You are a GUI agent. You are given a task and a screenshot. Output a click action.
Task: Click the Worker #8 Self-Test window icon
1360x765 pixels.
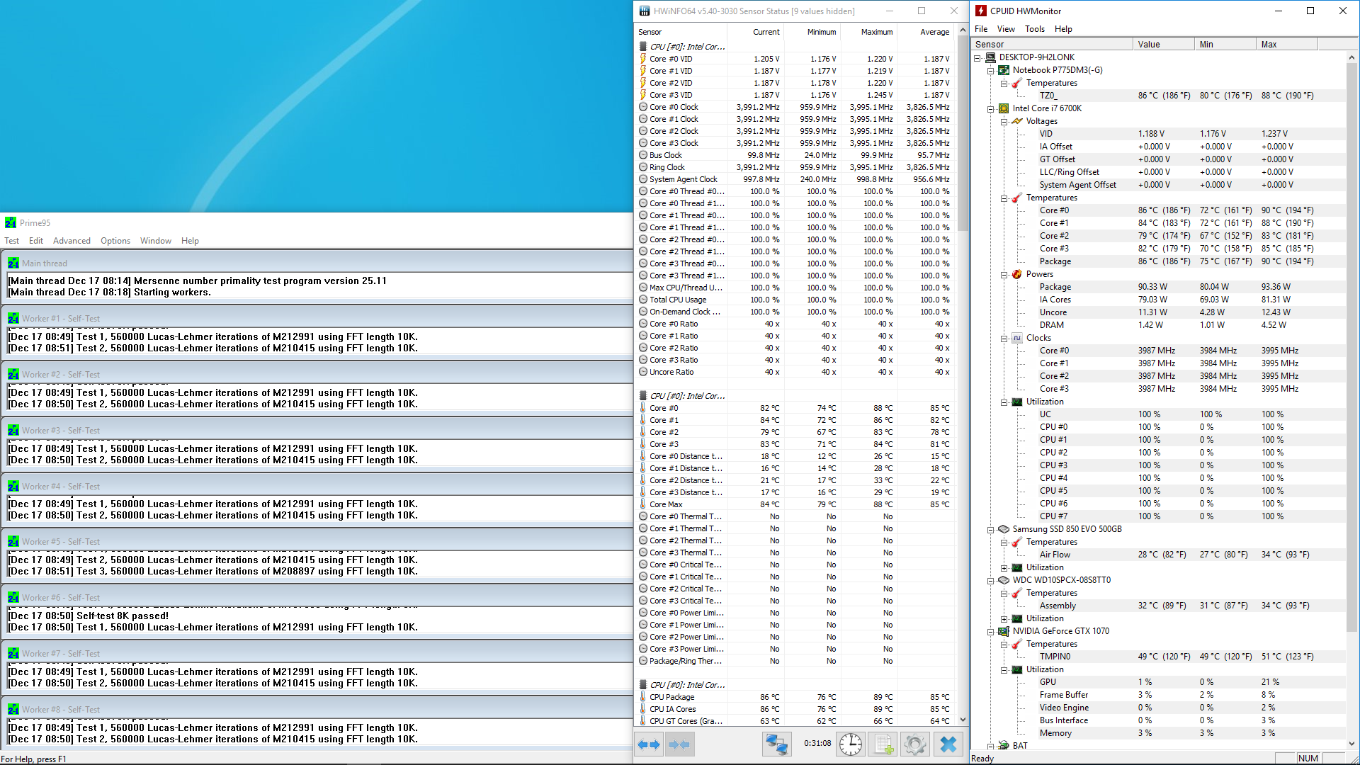[x=13, y=709]
